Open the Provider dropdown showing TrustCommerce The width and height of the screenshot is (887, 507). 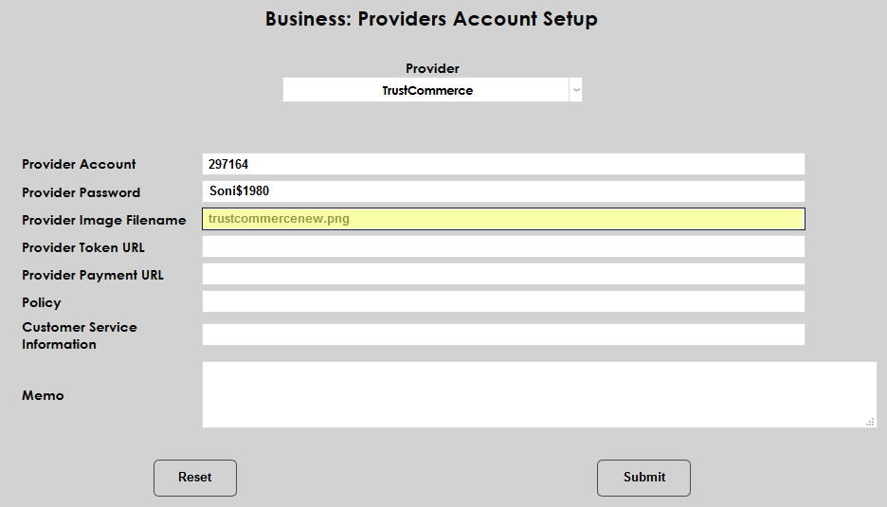pos(432,90)
